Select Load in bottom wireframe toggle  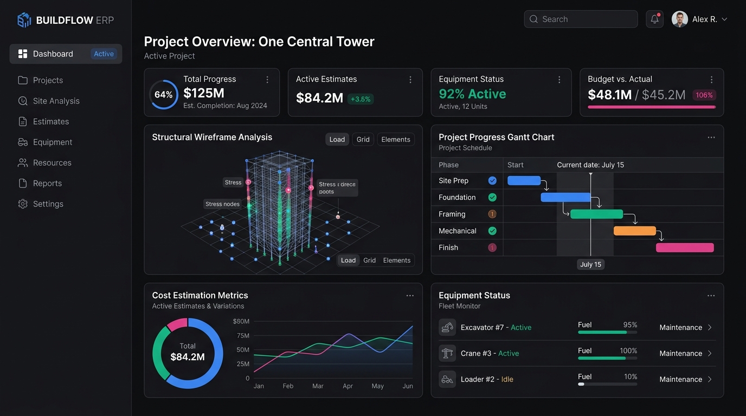[x=349, y=261]
